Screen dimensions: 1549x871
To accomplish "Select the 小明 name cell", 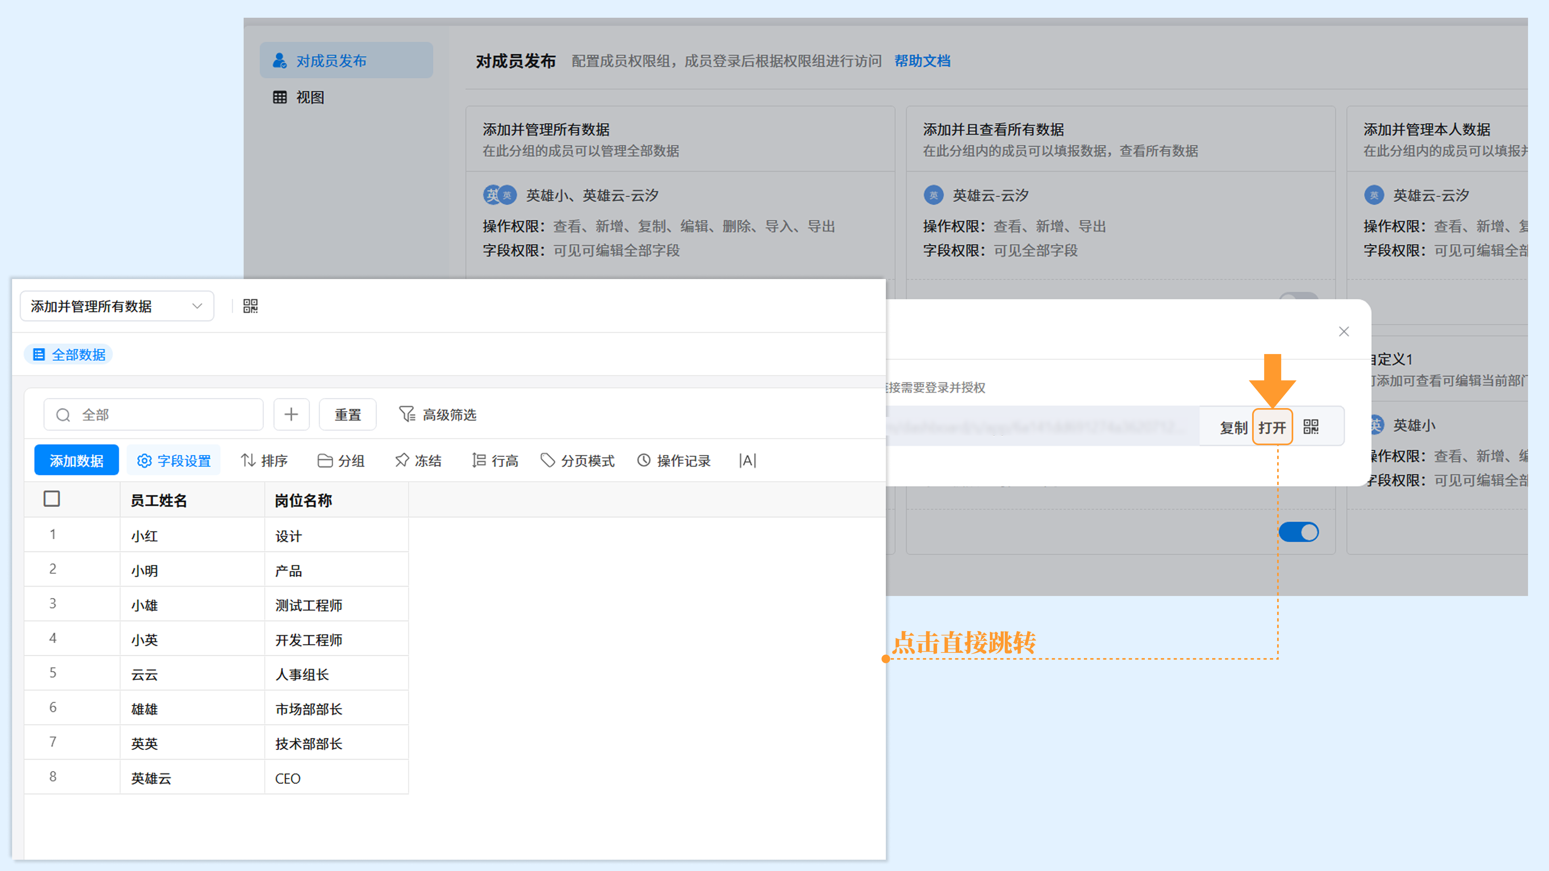I will 192,570.
